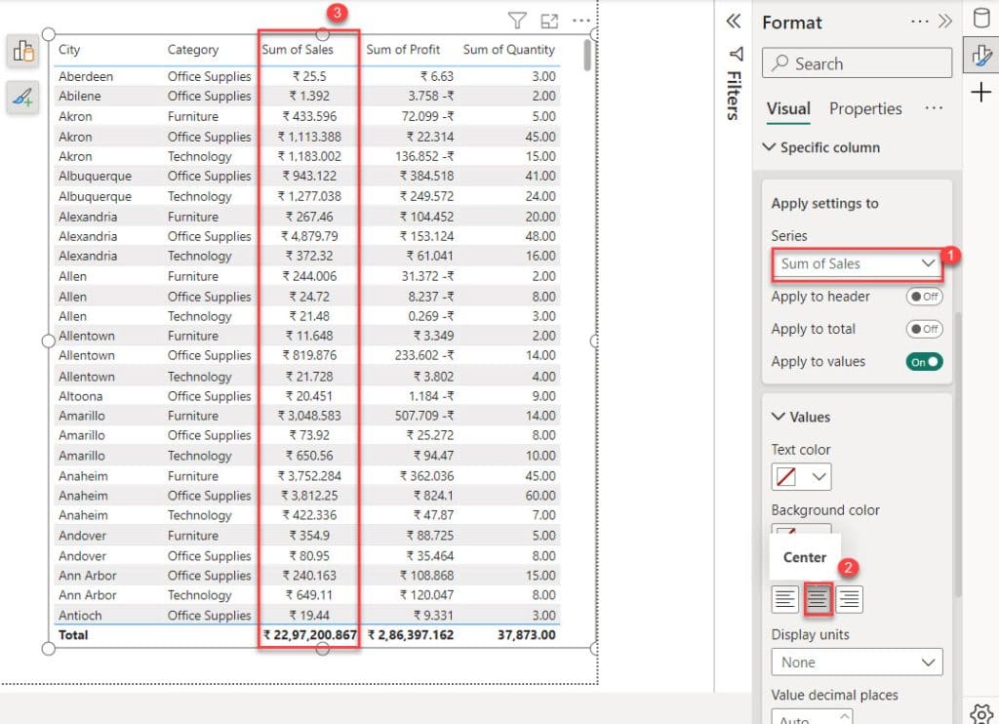Collapse the Format pane with double arrow
999x724 pixels.
[x=944, y=21]
